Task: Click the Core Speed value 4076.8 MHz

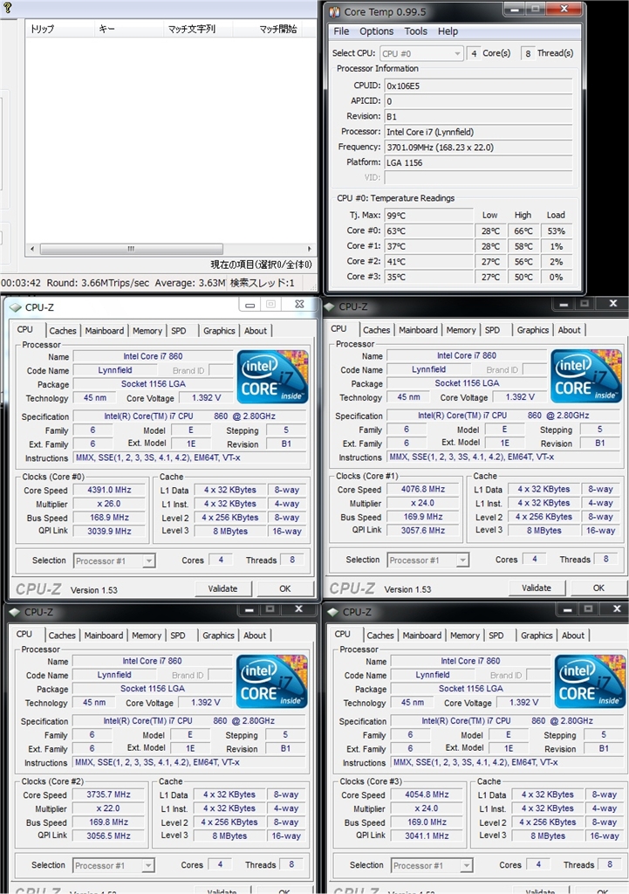Action: (x=423, y=489)
